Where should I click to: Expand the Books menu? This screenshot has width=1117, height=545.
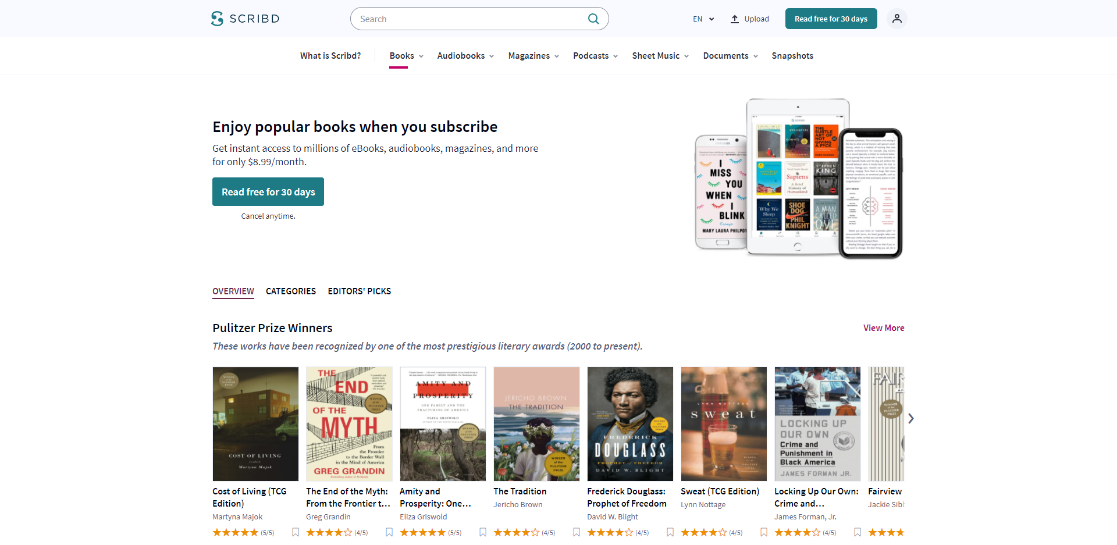(407, 56)
